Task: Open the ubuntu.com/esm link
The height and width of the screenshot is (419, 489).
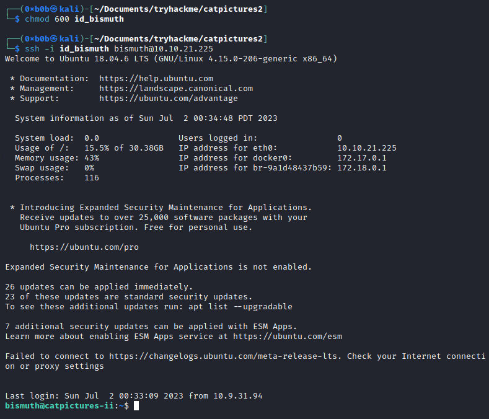Action: tap(288, 337)
